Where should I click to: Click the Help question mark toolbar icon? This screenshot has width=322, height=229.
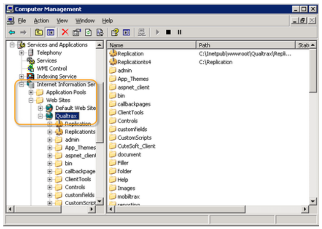115,32
